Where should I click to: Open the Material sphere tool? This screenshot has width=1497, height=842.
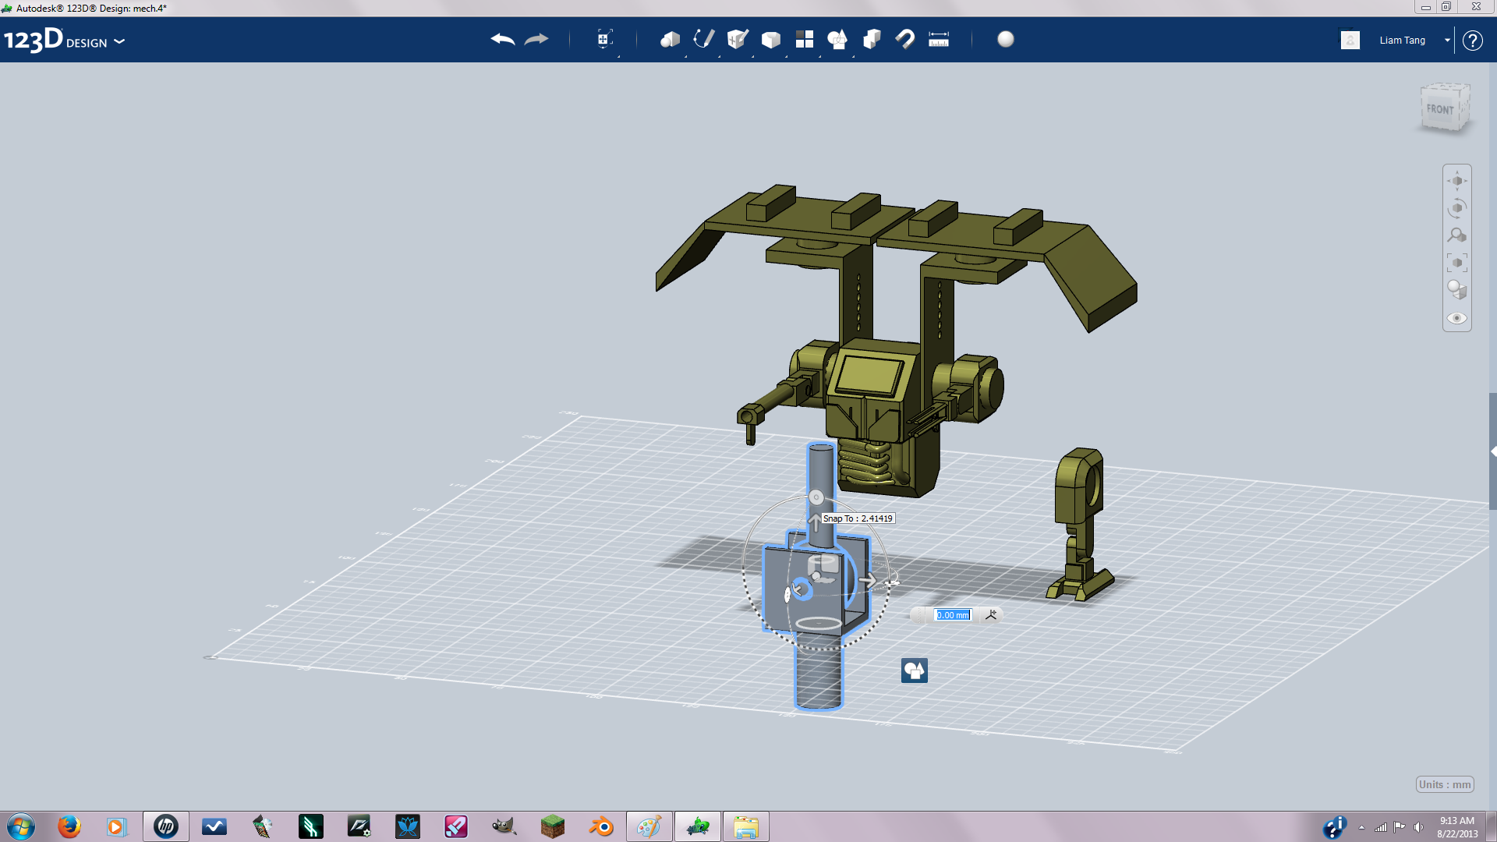point(1006,39)
